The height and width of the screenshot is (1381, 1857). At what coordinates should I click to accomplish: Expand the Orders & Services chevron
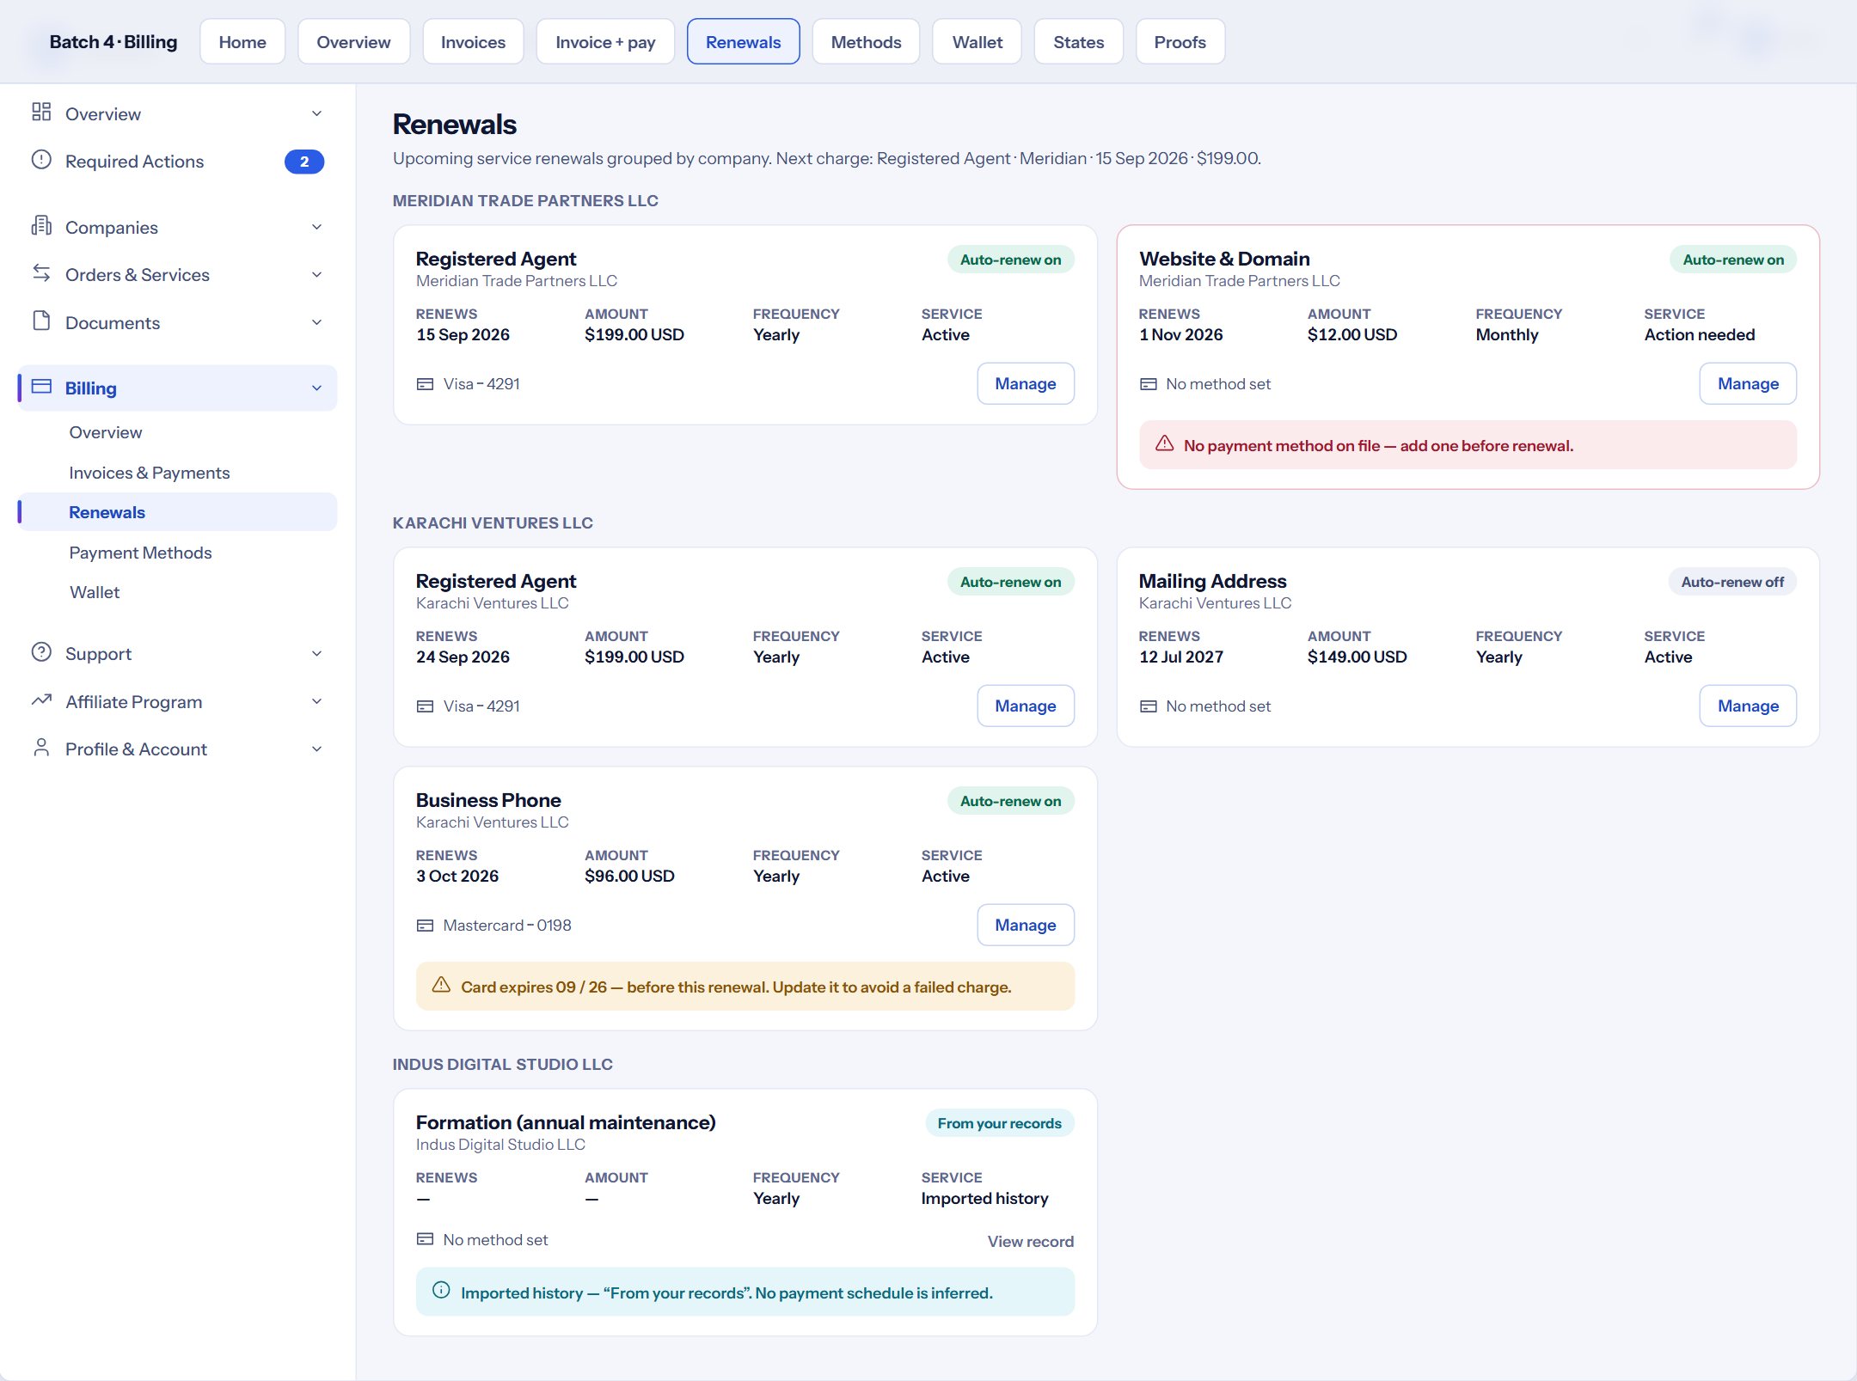(316, 275)
